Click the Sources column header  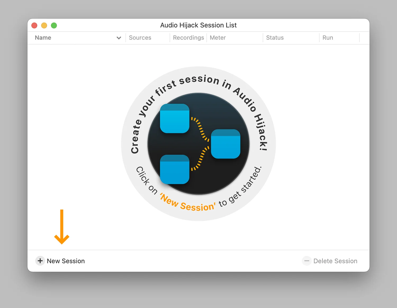coord(140,38)
